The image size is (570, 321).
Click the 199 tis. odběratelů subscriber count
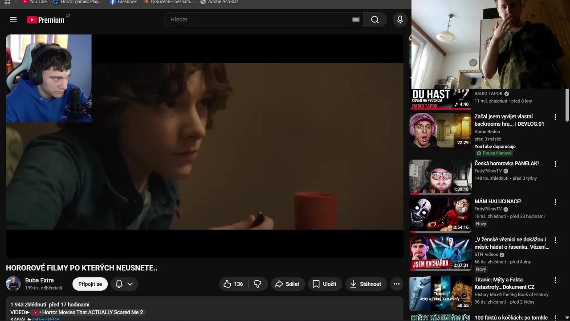pos(44,288)
